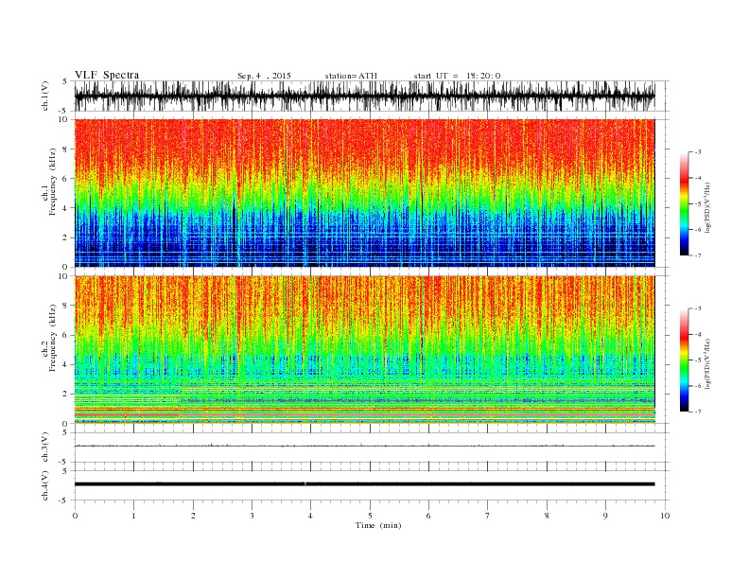This screenshot has height=579, width=749.
Task: Click the thick black ch.4 voltage trace
Action: click(364, 484)
